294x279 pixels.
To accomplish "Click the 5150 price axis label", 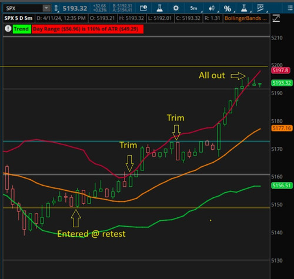I will pos(277,205).
